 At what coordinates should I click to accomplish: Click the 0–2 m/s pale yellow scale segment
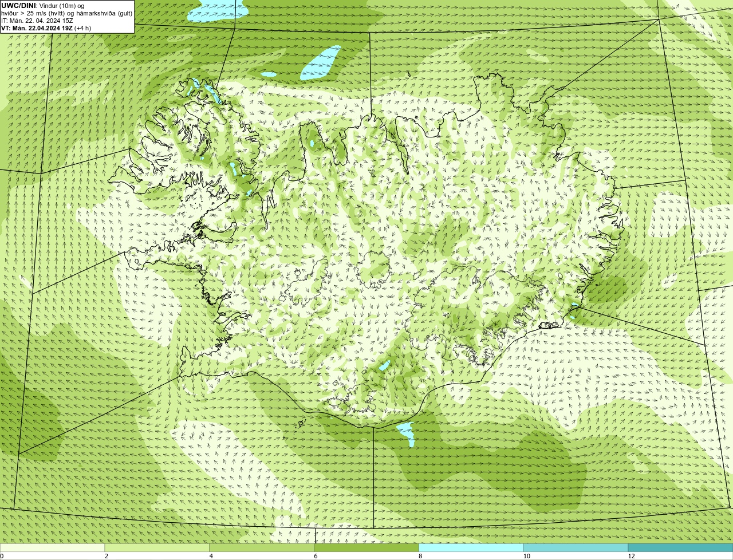point(53,548)
